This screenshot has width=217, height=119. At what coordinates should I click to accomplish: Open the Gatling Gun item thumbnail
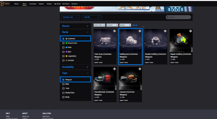130,41
